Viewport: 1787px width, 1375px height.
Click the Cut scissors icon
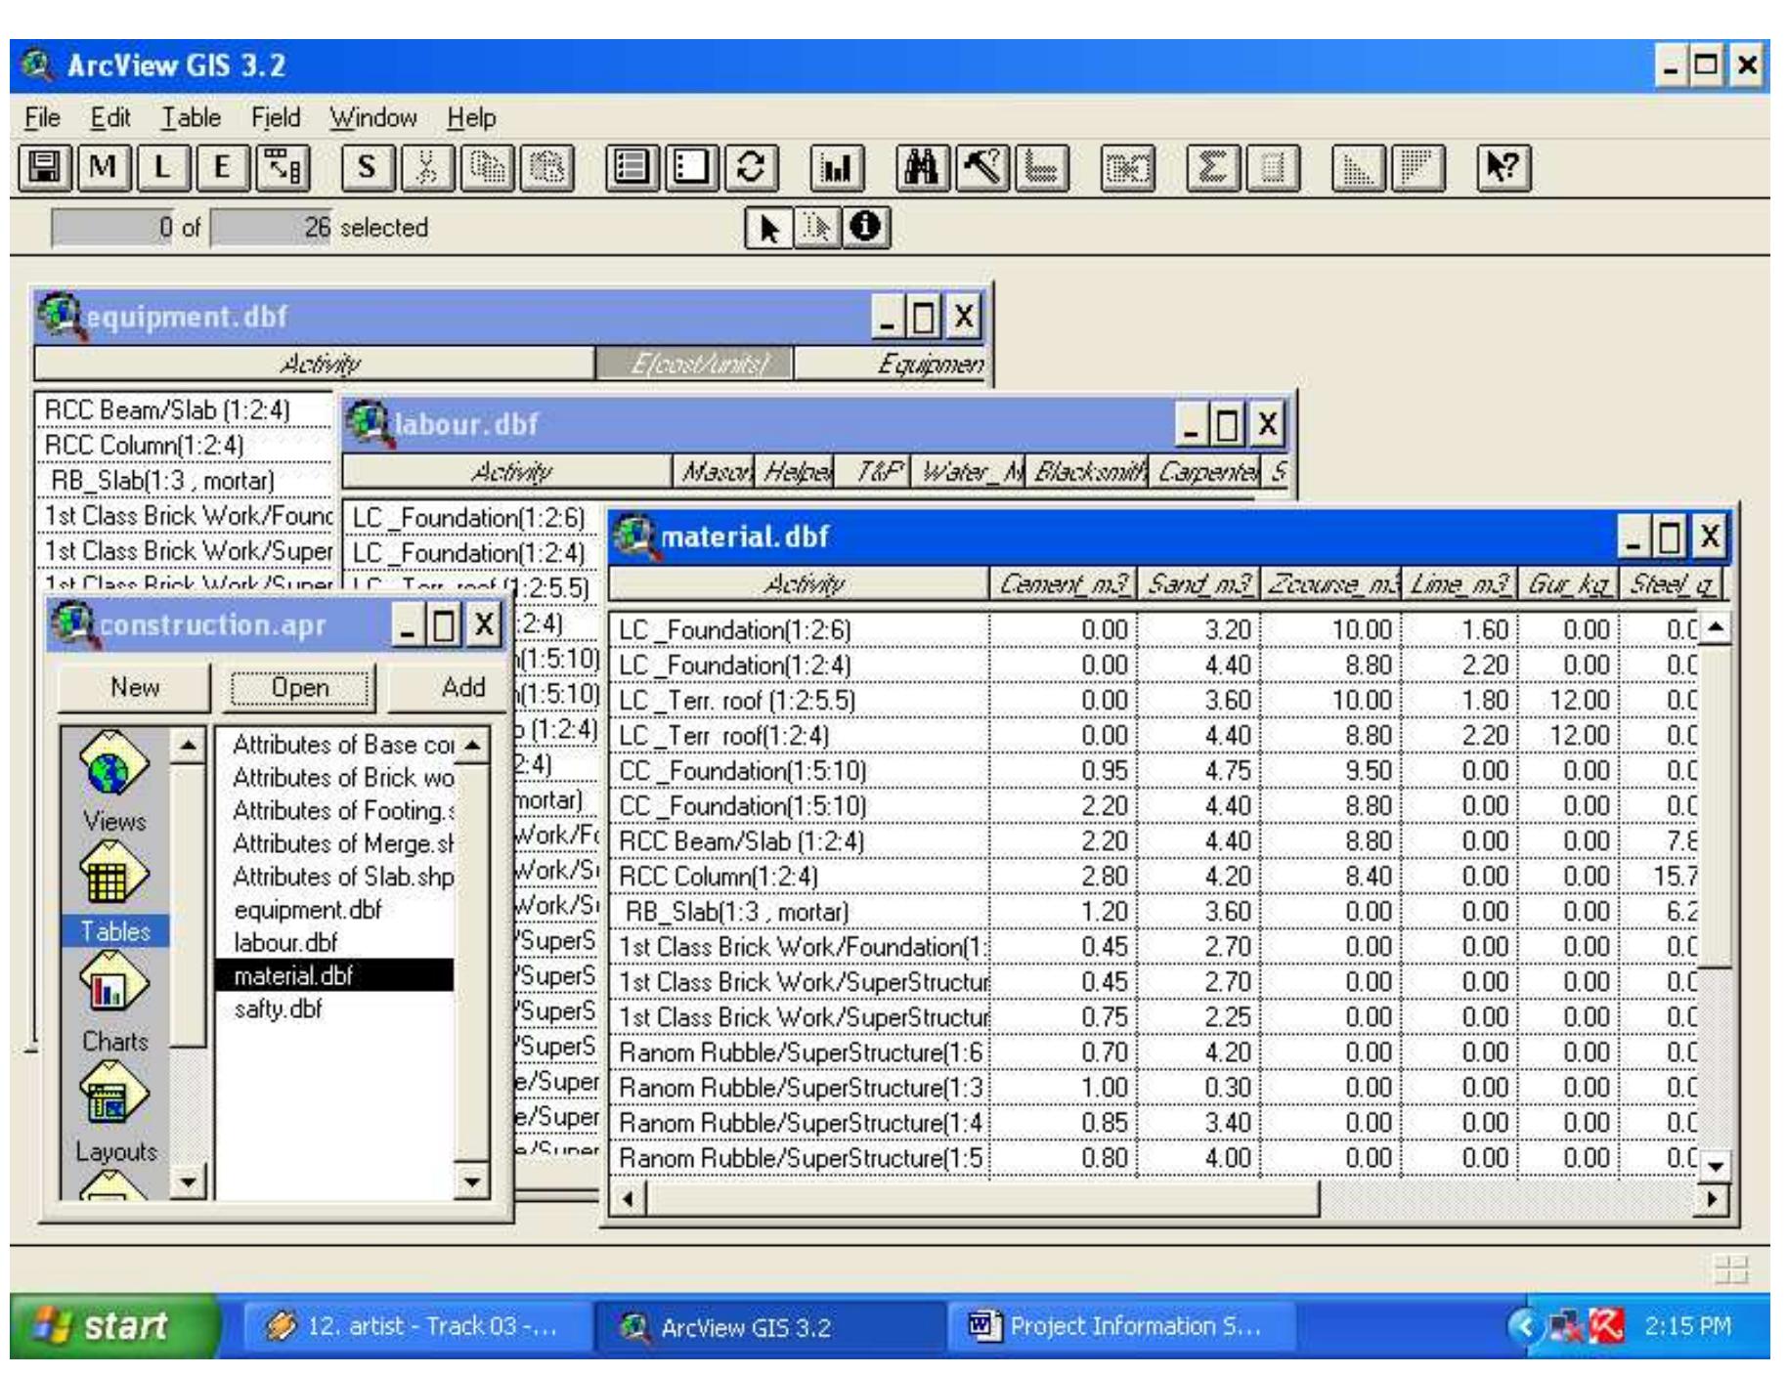pos(426,168)
